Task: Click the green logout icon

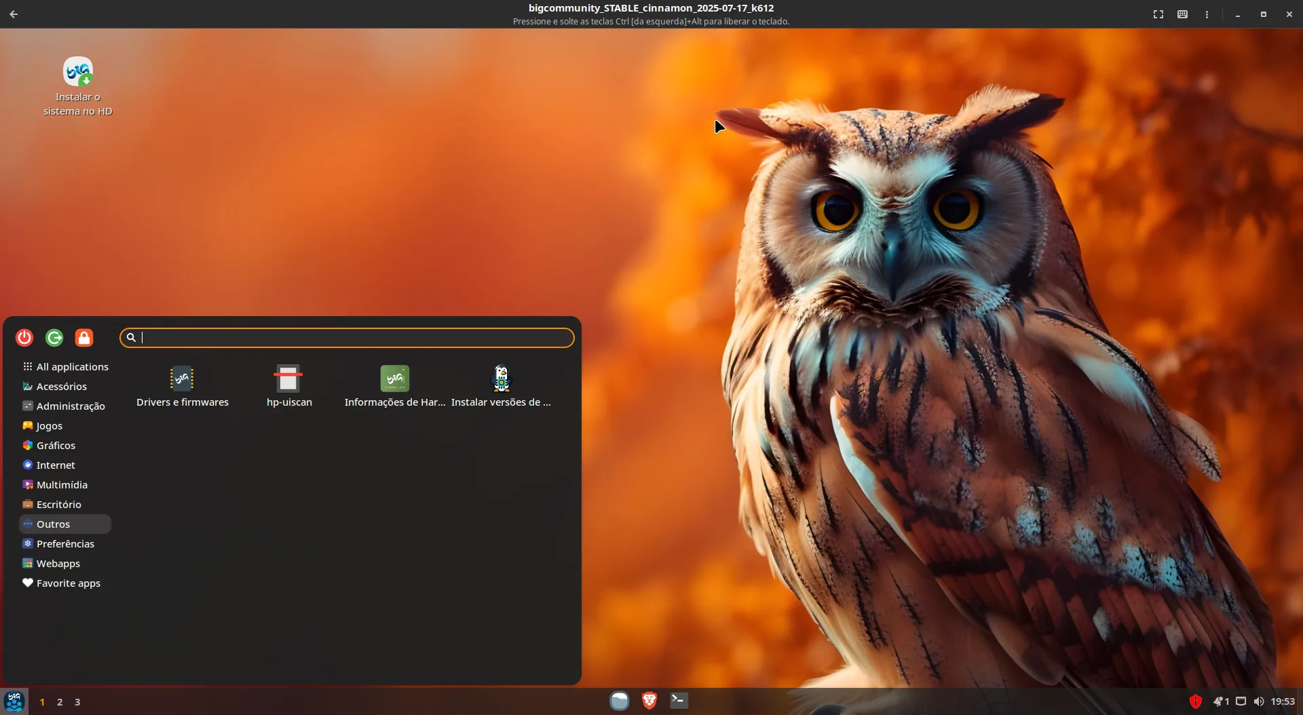Action: point(54,337)
